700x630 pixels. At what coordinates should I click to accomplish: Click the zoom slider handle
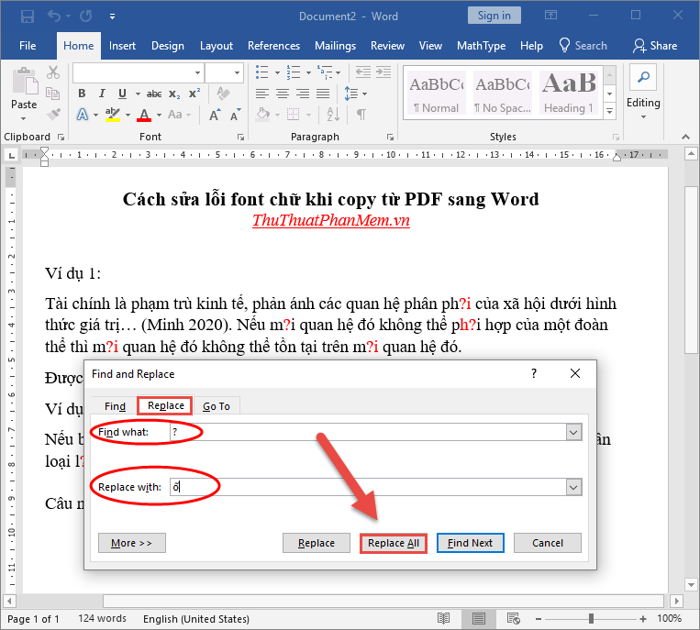(591, 618)
